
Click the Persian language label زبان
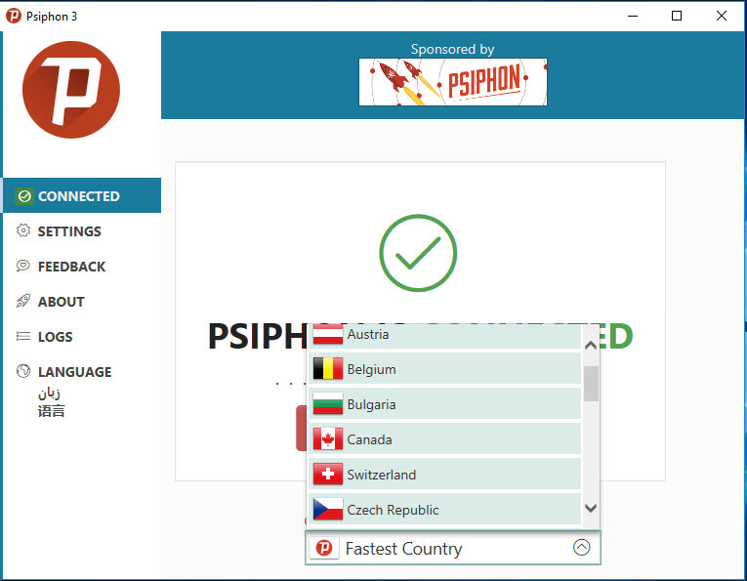point(49,394)
